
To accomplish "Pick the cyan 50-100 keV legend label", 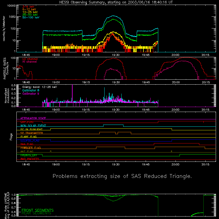I will coord(31,18).
